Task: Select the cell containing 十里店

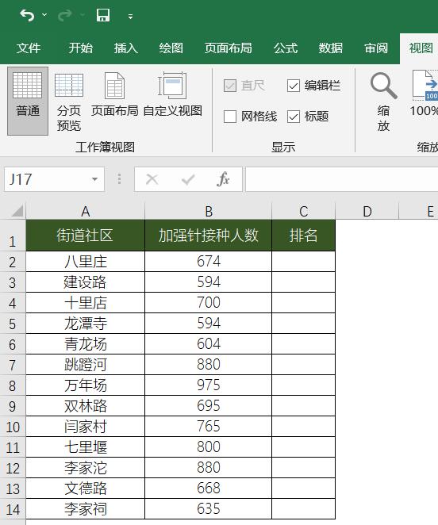Action: pos(86,303)
